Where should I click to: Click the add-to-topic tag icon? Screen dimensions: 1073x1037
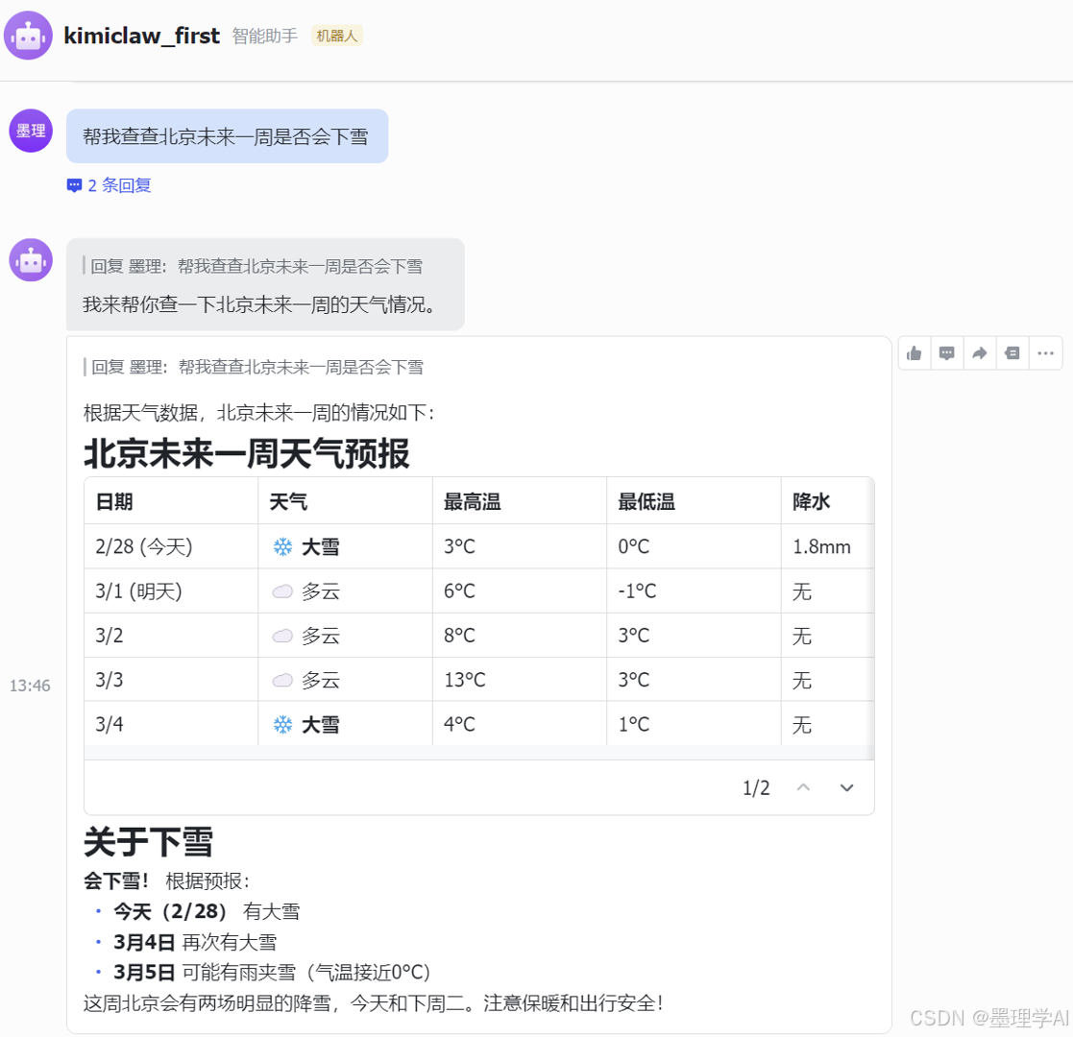pos(1012,353)
